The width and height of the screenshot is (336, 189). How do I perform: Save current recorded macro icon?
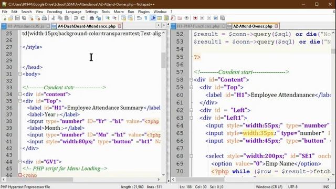point(223,18)
